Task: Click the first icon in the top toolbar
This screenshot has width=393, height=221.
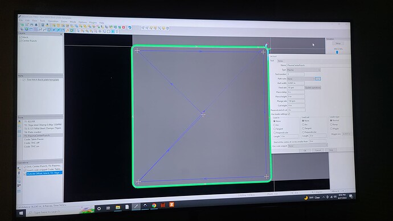Action: coord(22,24)
